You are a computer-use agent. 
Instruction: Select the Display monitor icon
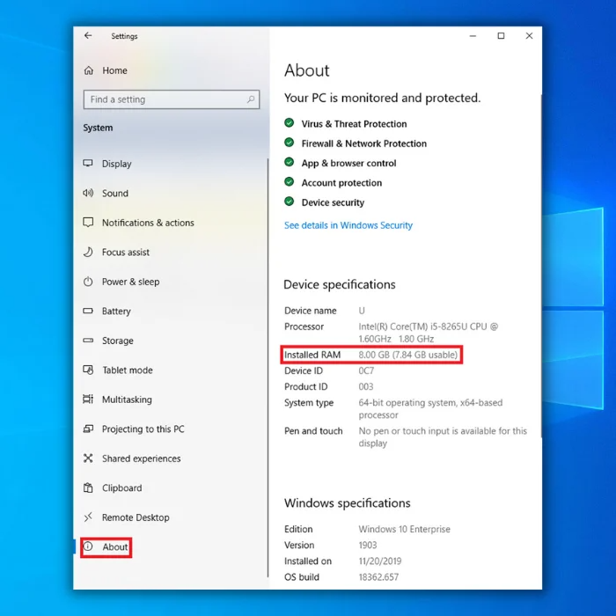[x=88, y=164]
